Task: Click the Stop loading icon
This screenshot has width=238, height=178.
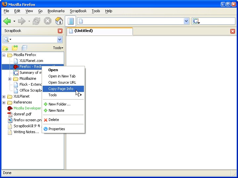Action: pyautogui.click(x=48, y=21)
